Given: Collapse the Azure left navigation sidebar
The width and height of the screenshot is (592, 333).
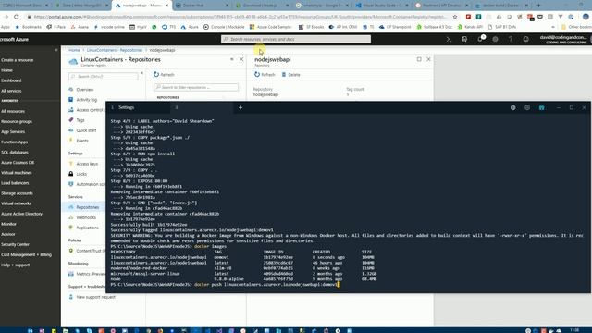Looking at the screenshot, I should point(56,50).
